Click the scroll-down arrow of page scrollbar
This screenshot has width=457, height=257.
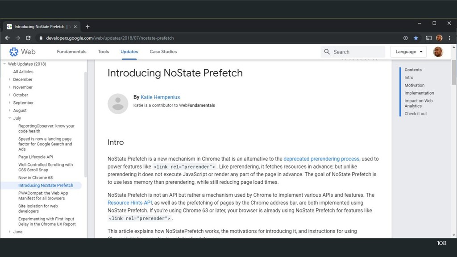point(454,235)
